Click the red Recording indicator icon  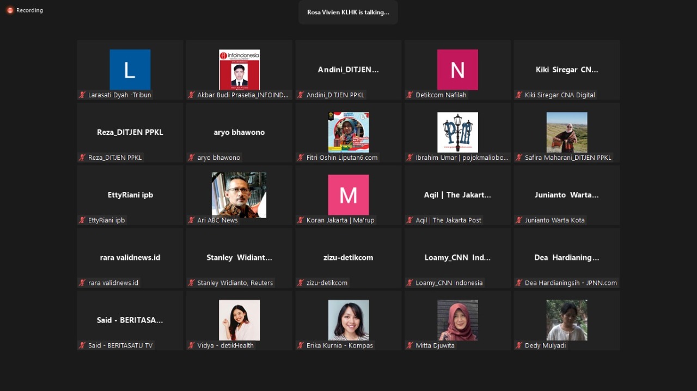point(10,10)
